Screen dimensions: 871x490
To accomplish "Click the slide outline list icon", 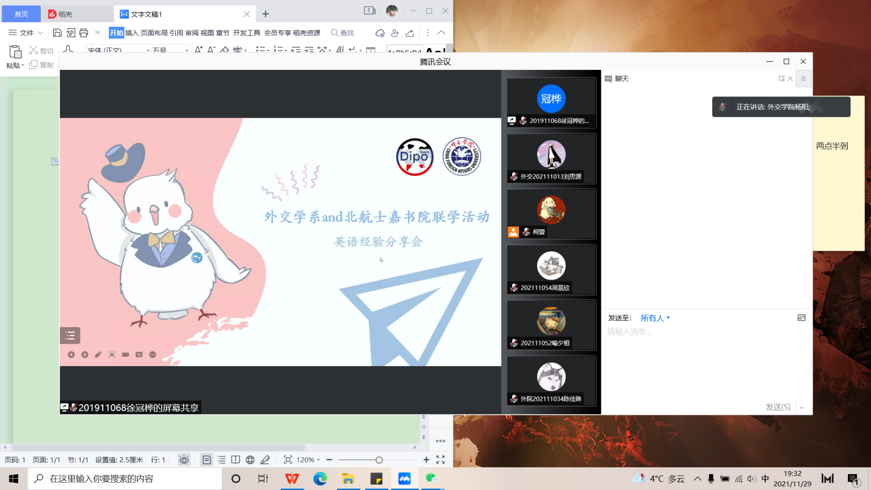I will click(x=70, y=335).
